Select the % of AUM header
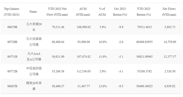This screenshot has height=97, width=183. click(102, 12)
